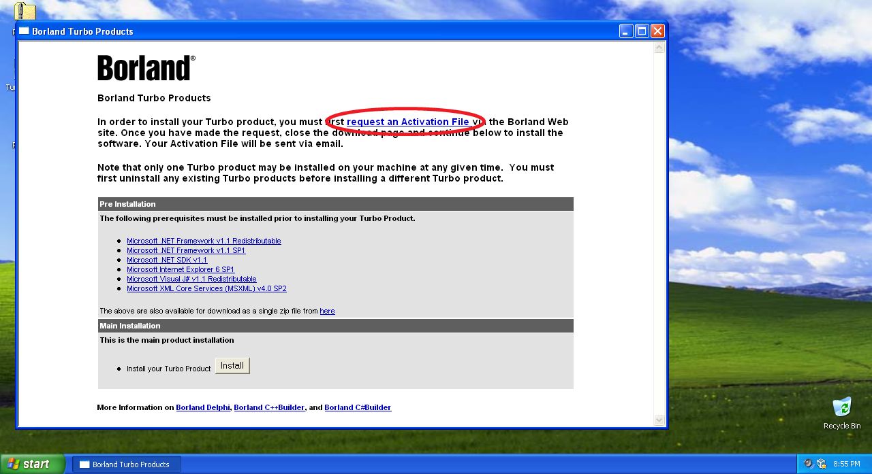Select Borland Turbo Products taskbar button
872x474 pixels.
pos(127,464)
